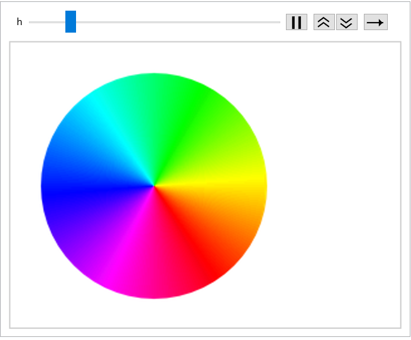Click the h slider track left of handle
This screenshot has width=411, height=340.
click(47, 22)
